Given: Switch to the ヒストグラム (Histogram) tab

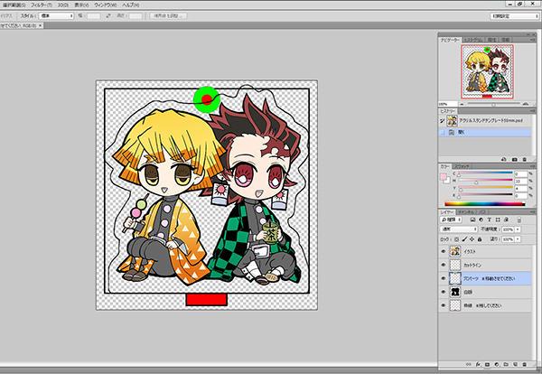Looking at the screenshot, I should [x=473, y=40].
